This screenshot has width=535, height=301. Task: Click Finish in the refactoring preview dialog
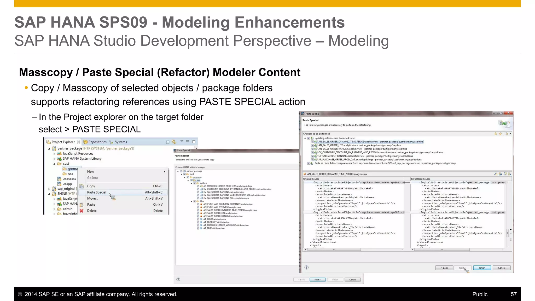pos(482,268)
